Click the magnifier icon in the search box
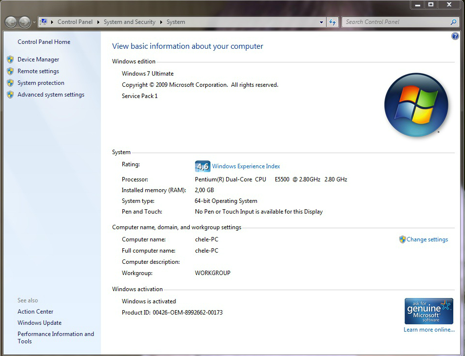The image size is (465, 356). pyautogui.click(x=453, y=22)
